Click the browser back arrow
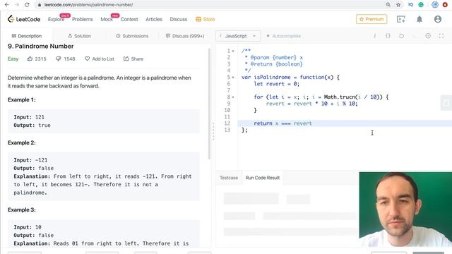 coord(7,5)
